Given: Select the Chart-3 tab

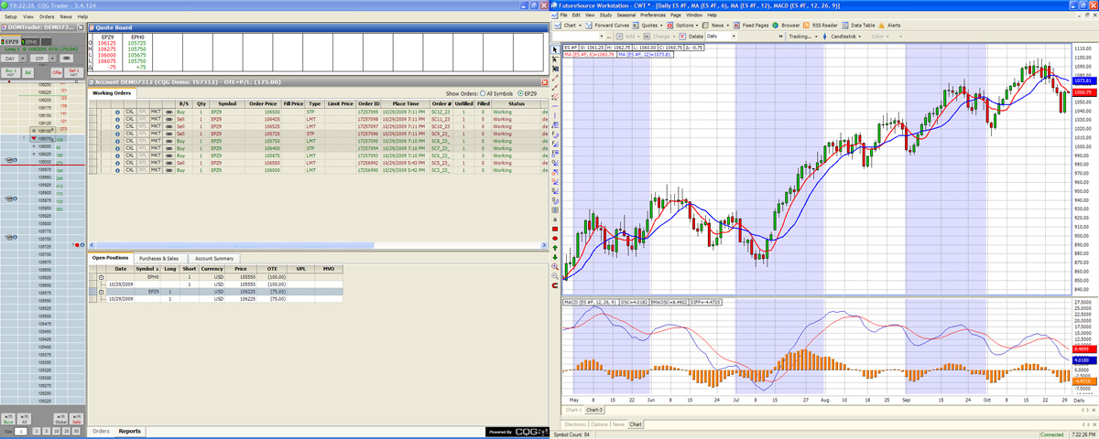Looking at the screenshot, I should 594,410.
